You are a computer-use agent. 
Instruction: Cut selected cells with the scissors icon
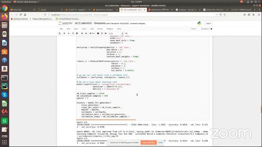pyautogui.click(x=69, y=33)
